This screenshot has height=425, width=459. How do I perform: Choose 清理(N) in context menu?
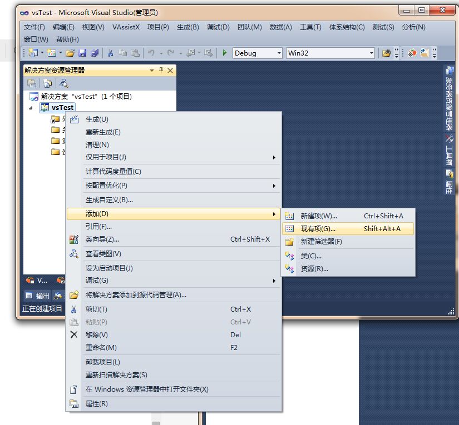coord(174,144)
